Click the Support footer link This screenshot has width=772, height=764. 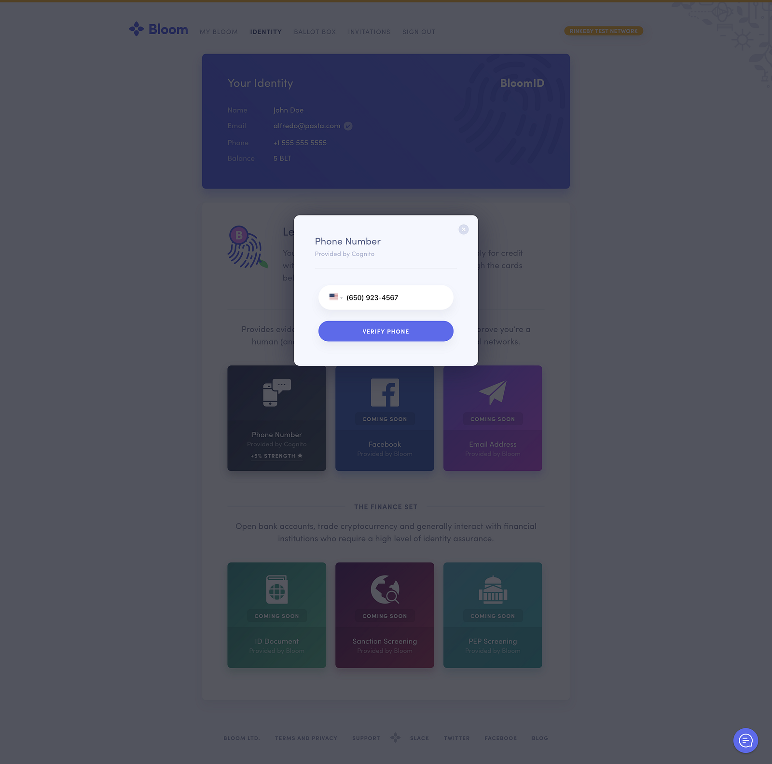click(366, 738)
